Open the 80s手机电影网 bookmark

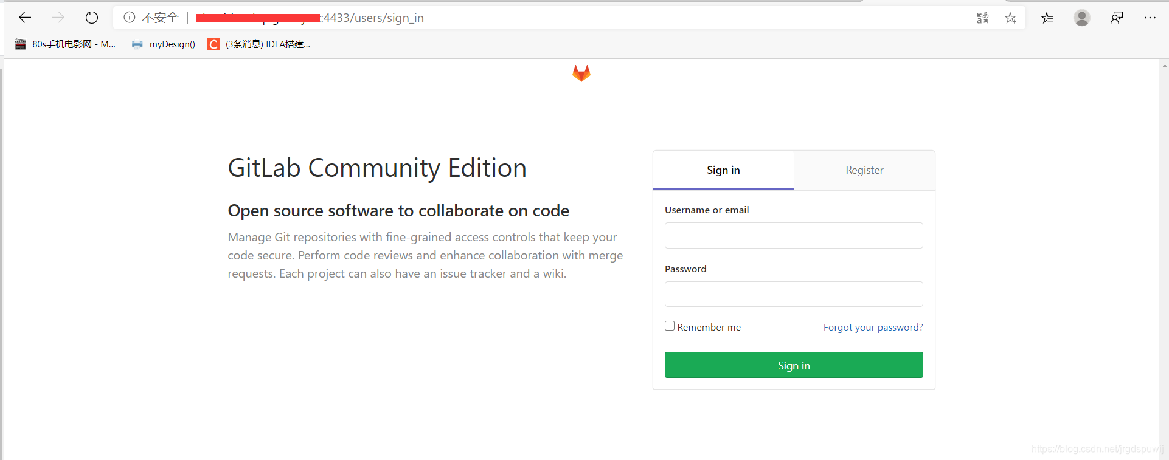(66, 44)
